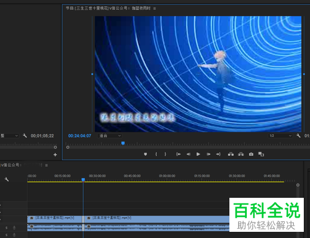Click the Program monitor scrubber playhead
310x238 pixels.
click(123, 143)
